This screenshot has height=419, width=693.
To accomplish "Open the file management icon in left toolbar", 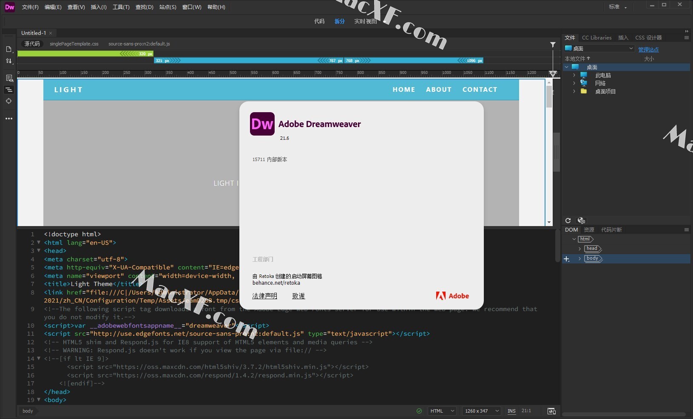I will pos(9,49).
